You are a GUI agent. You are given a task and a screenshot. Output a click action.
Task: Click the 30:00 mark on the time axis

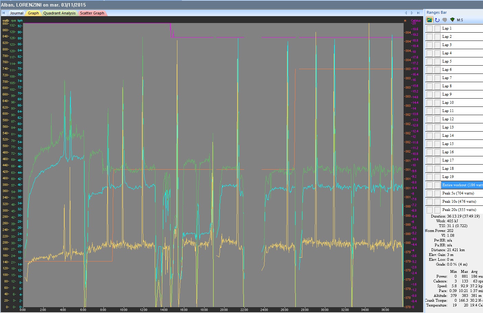325,310
